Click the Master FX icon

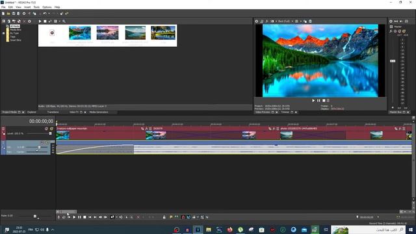coord(391,31)
